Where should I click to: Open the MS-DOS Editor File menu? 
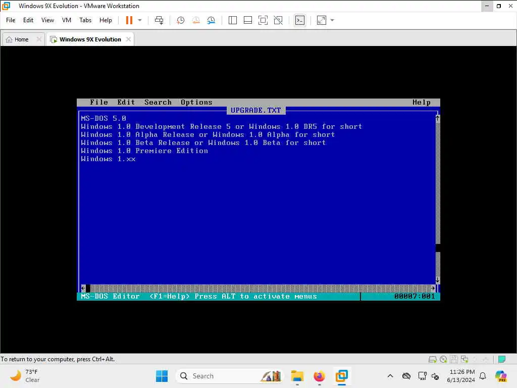click(x=99, y=102)
